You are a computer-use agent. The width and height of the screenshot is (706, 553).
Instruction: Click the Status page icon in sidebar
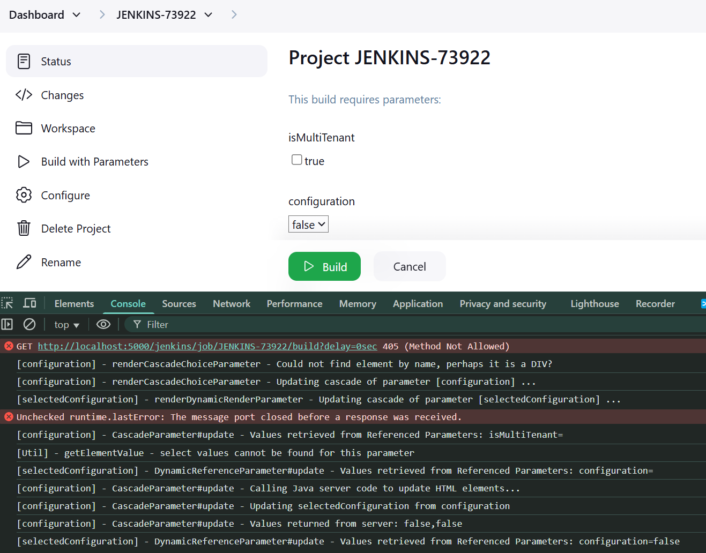pyautogui.click(x=24, y=61)
